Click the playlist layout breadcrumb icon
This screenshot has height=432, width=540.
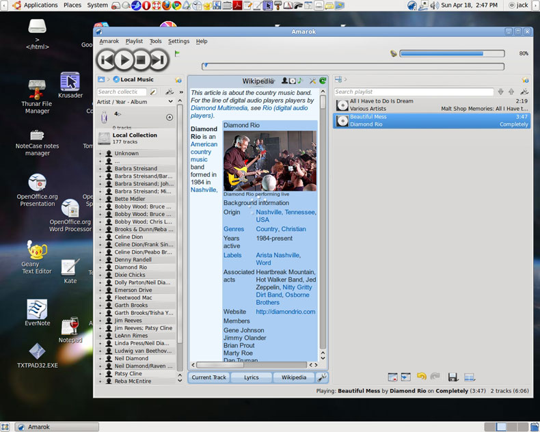[x=338, y=79]
